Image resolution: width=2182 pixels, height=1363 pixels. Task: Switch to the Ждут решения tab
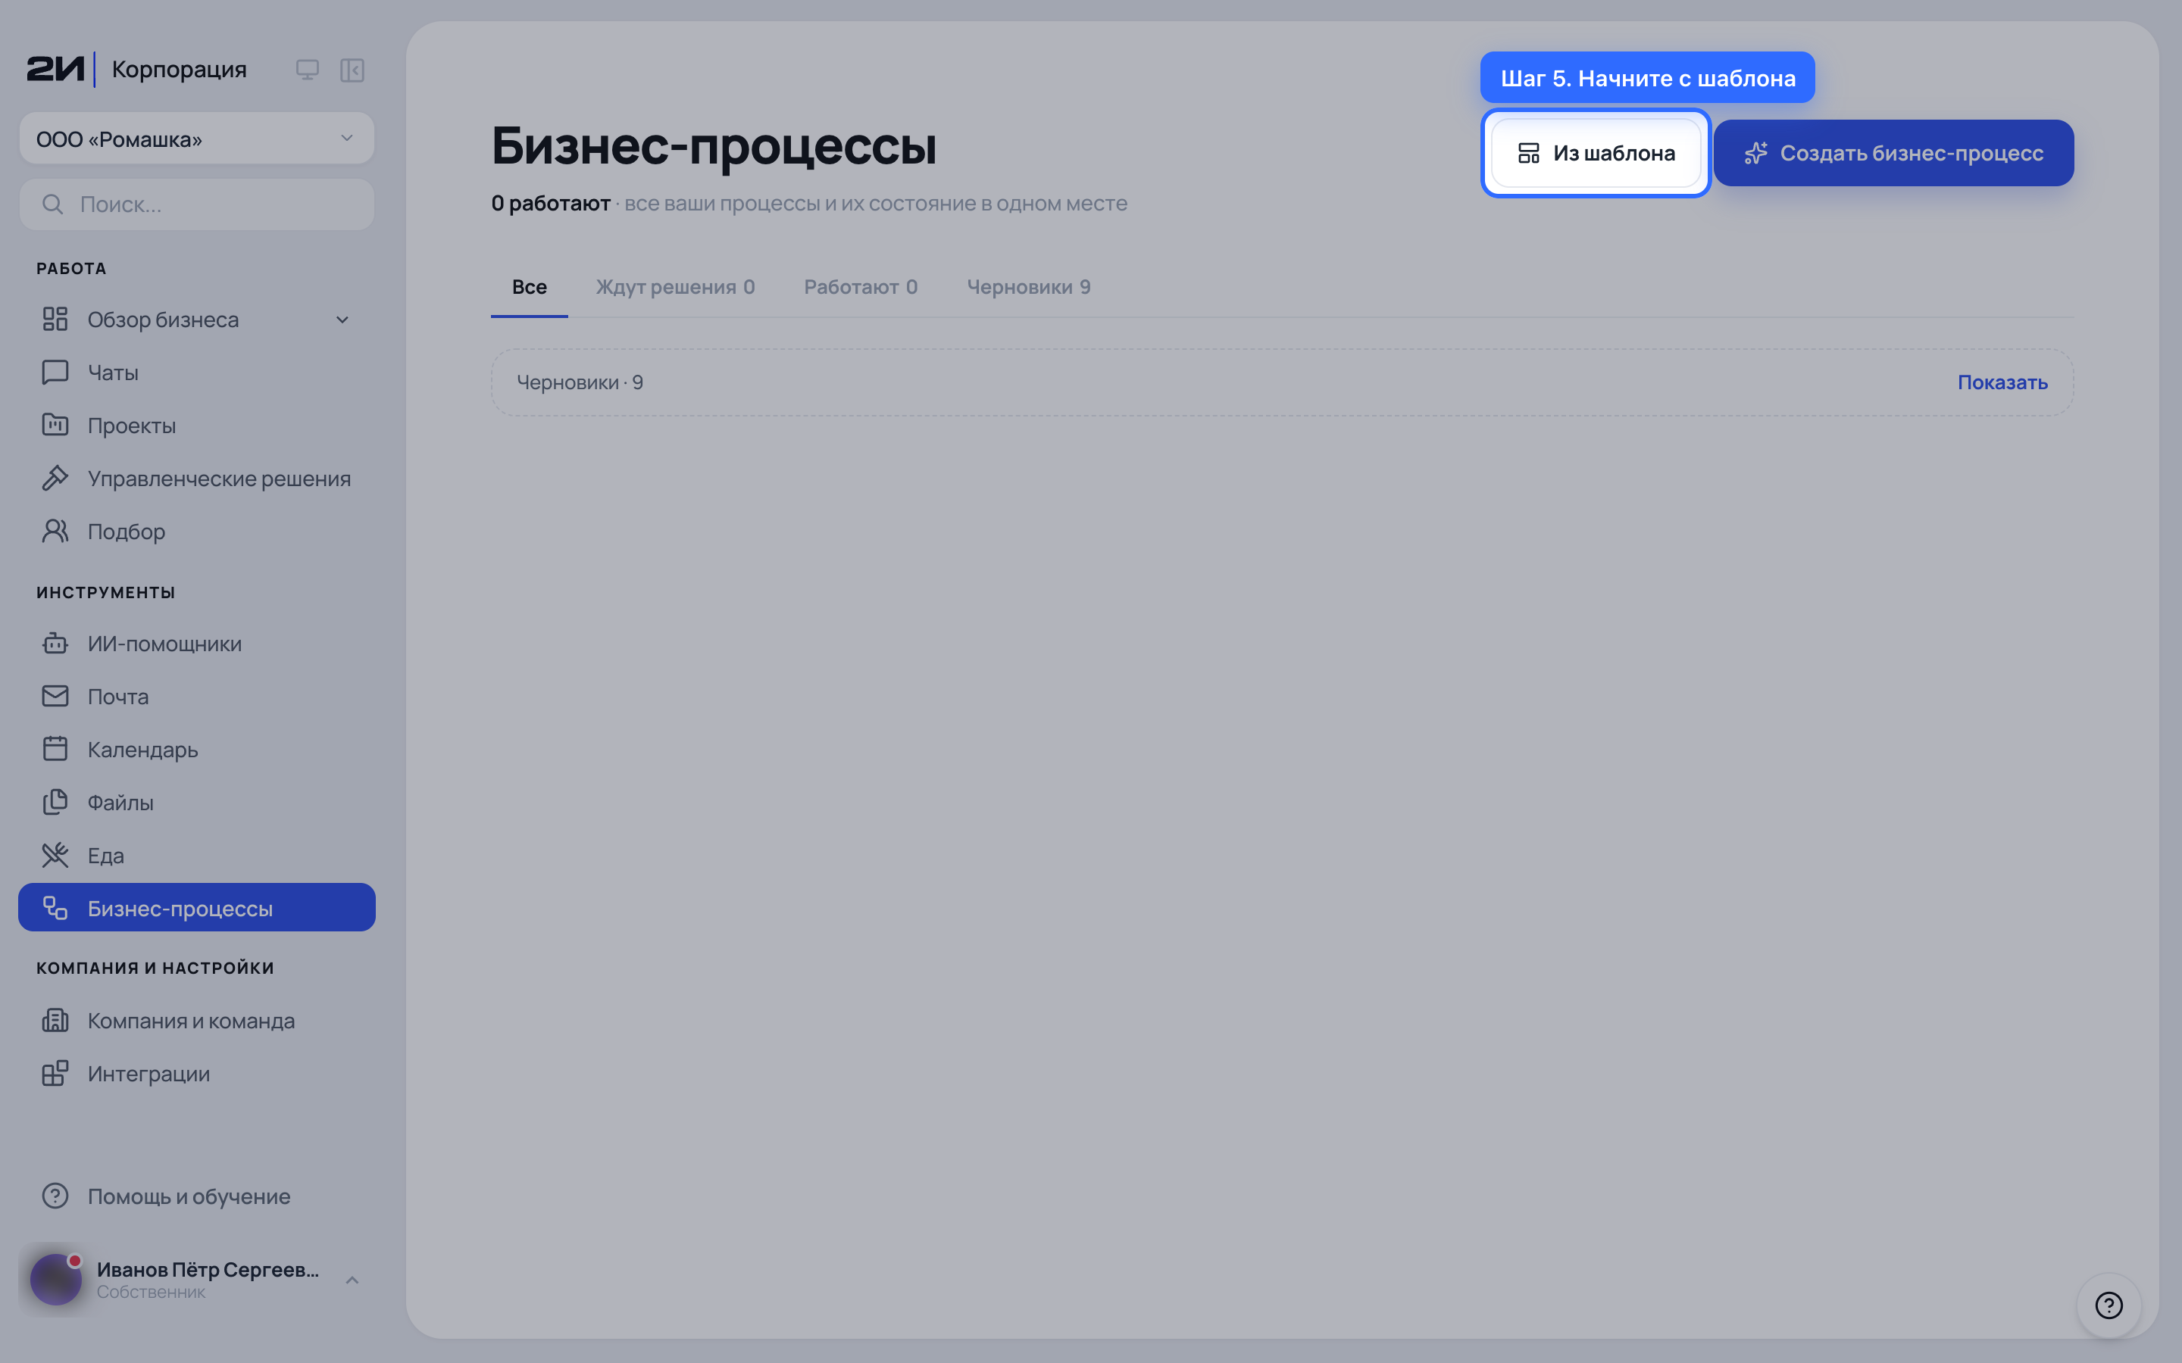[674, 287]
